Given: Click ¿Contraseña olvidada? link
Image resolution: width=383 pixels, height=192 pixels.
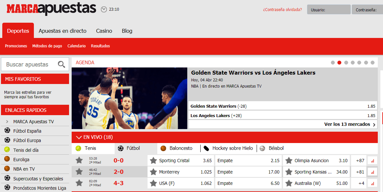Looking at the screenshot, I should [282, 10].
